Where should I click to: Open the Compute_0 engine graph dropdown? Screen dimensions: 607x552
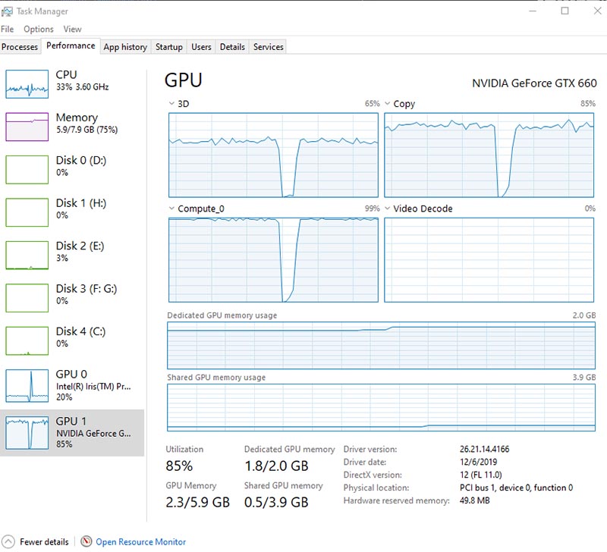tap(171, 208)
